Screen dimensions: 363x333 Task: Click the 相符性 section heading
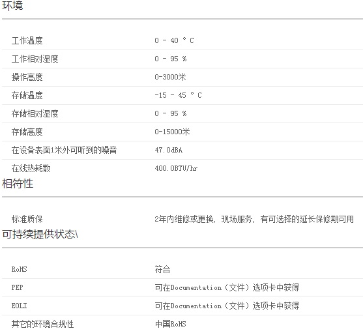pyautogui.click(x=18, y=184)
